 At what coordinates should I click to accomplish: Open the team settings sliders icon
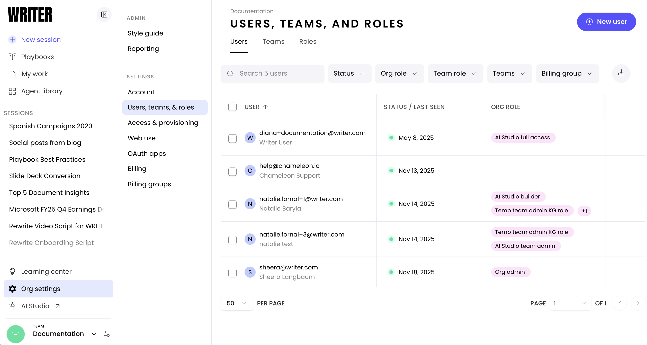point(106,334)
